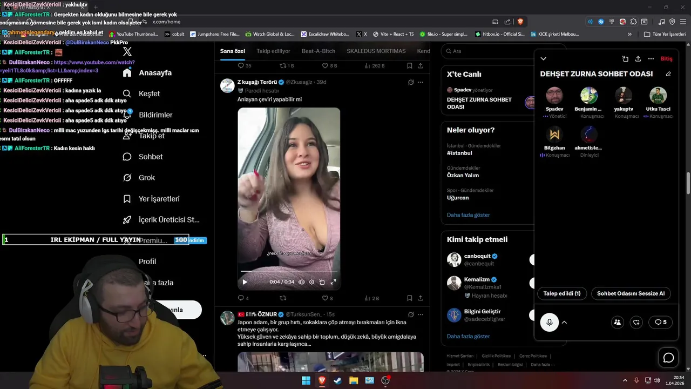This screenshot has width=691, height=389.
Task: Open video in picture-in-picture mode
Action: click(322, 282)
